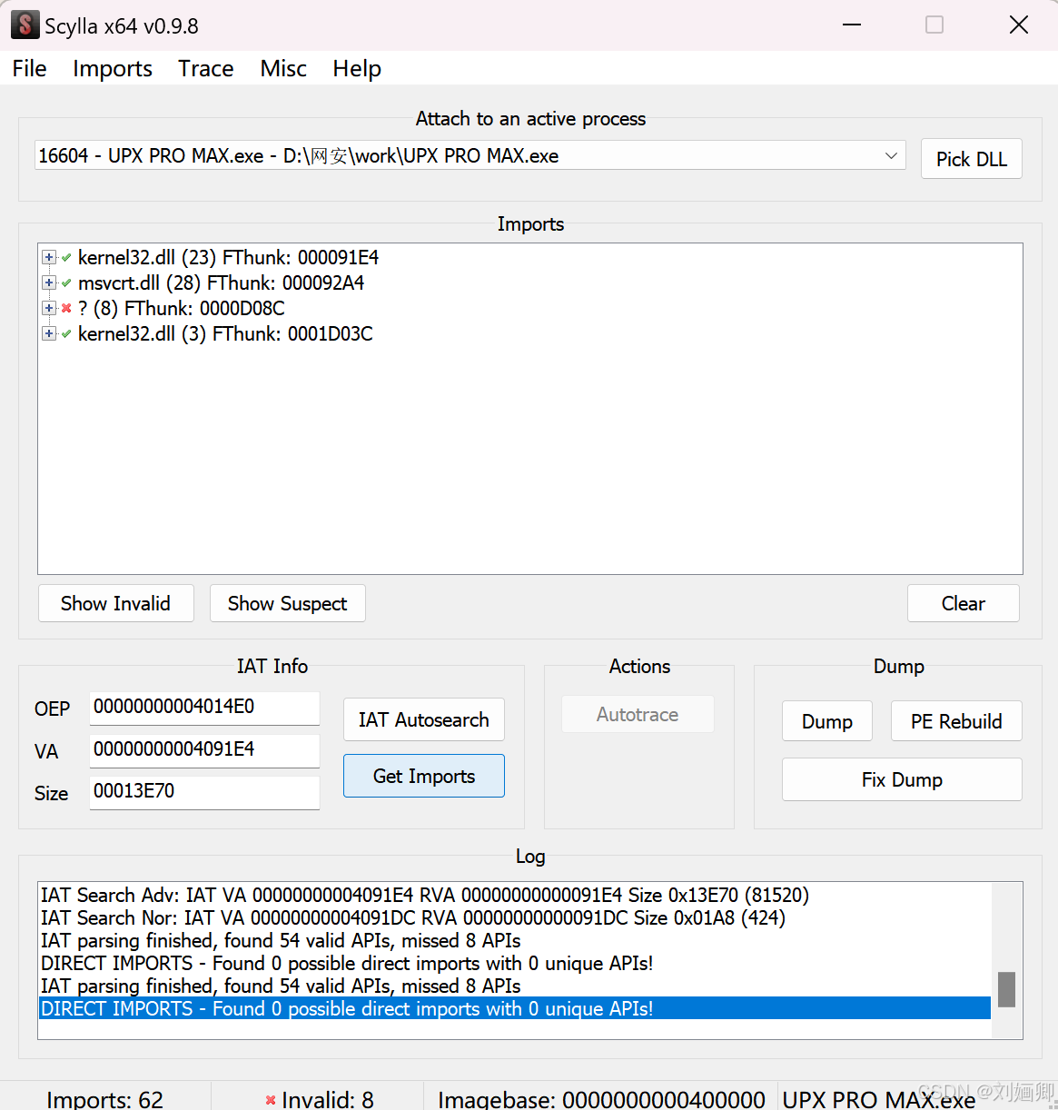
Task: Open the Trace menu
Action: click(x=205, y=68)
